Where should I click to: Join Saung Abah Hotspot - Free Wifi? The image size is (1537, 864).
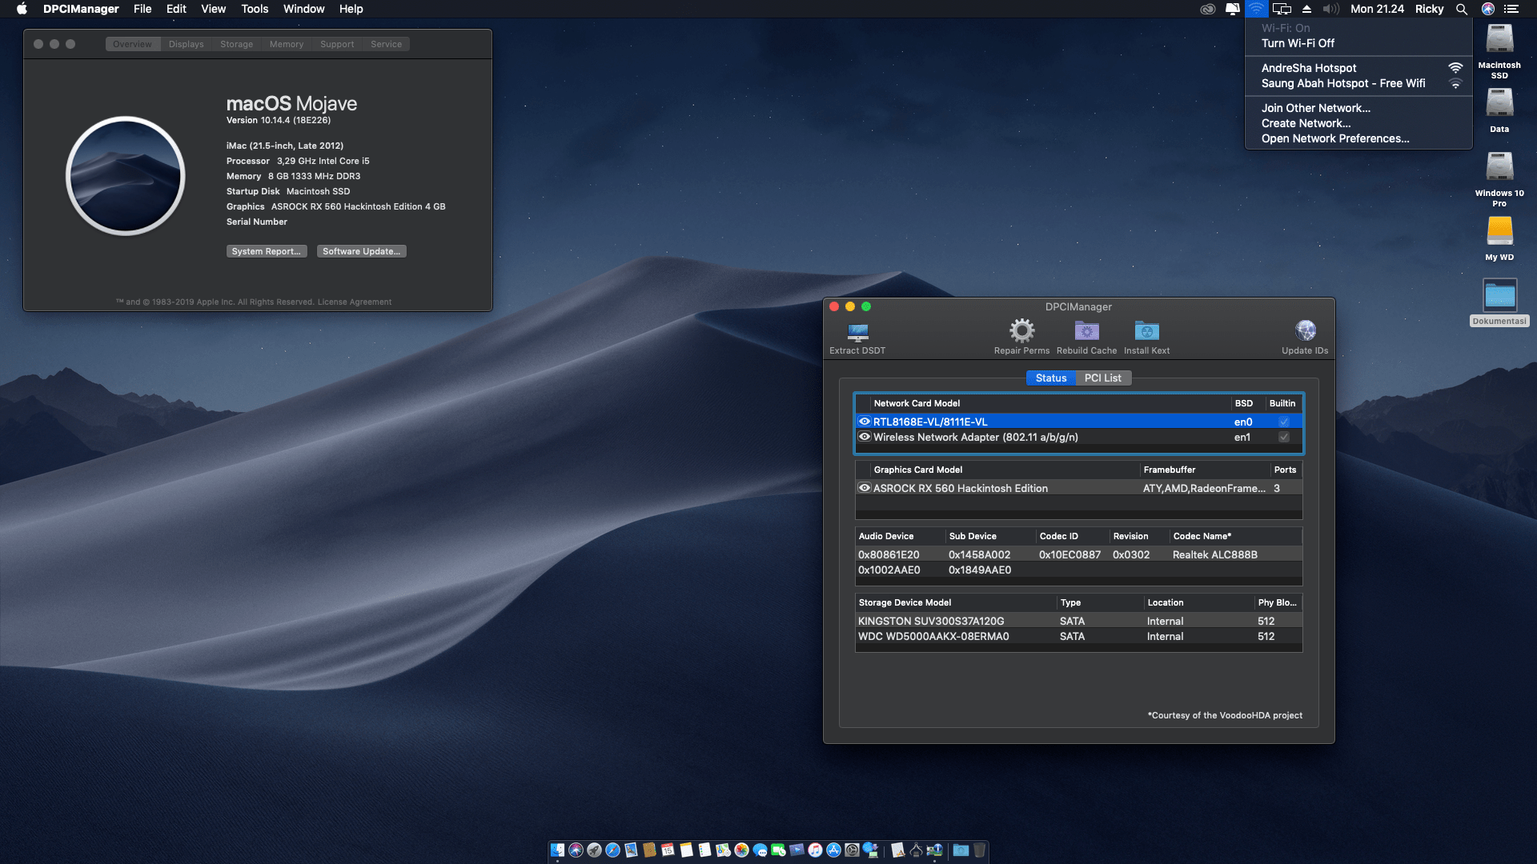(x=1358, y=83)
